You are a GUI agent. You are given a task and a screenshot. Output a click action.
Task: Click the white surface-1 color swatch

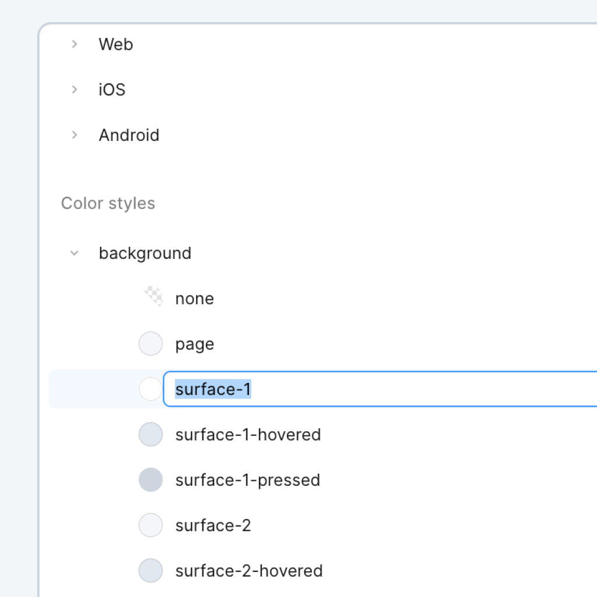151,389
